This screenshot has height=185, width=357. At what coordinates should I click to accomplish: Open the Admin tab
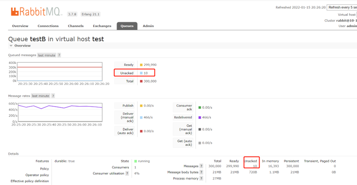[x=148, y=26]
